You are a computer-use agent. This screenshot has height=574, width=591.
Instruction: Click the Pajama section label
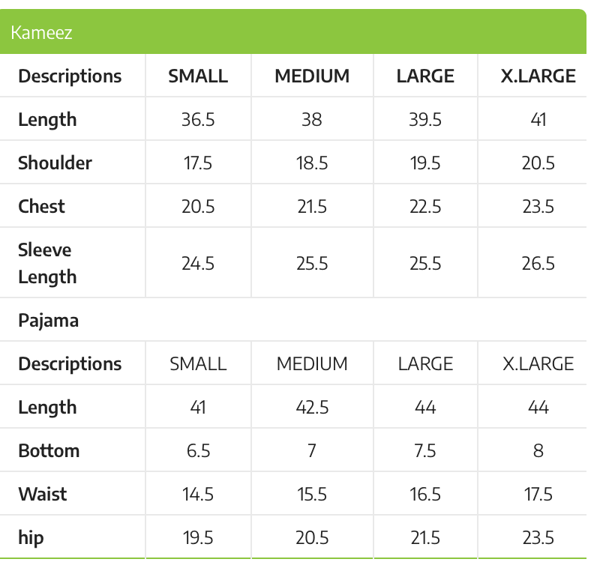[x=48, y=320]
